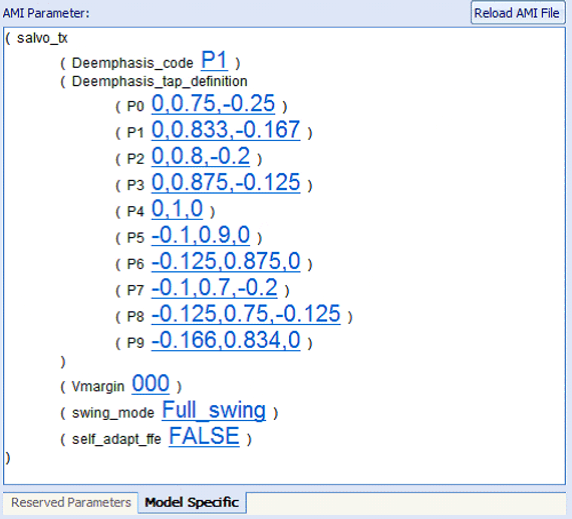Screen dimensions: 572x519
Task: Select the Vmargin parameter label
Action: click(98, 386)
